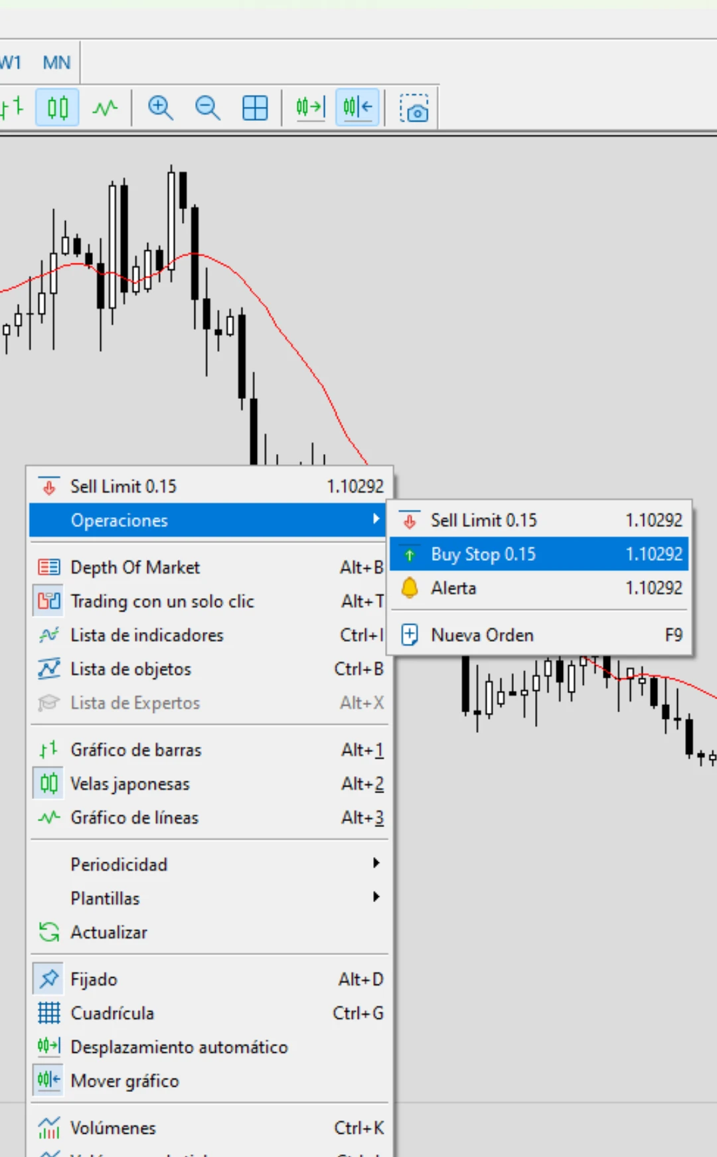Screen dimensions: 717x1157
Task: Select Nueva Orden in submenu
Action: coord(482,635)
